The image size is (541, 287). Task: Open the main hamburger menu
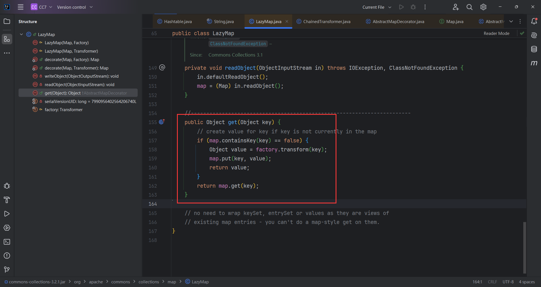pyautogui.click(x=21, y=7)
